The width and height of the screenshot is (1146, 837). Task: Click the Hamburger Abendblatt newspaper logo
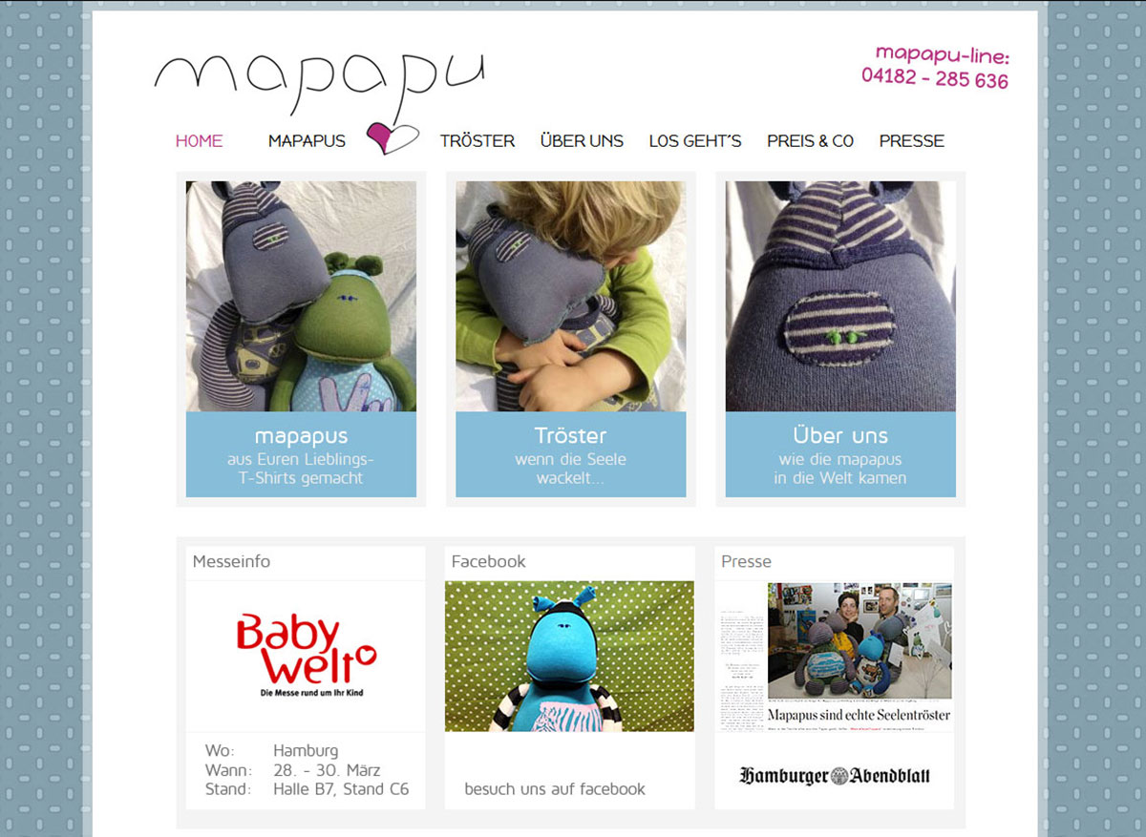[834, 775]
